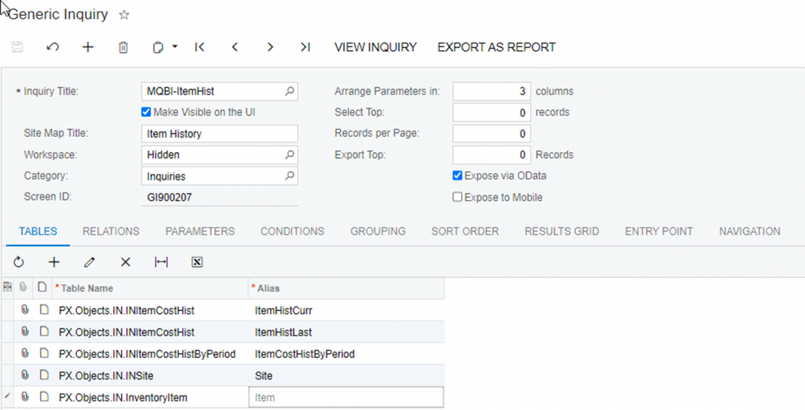Jump to the last record
This screenshot has width=805, height=410.
(305, 47)
